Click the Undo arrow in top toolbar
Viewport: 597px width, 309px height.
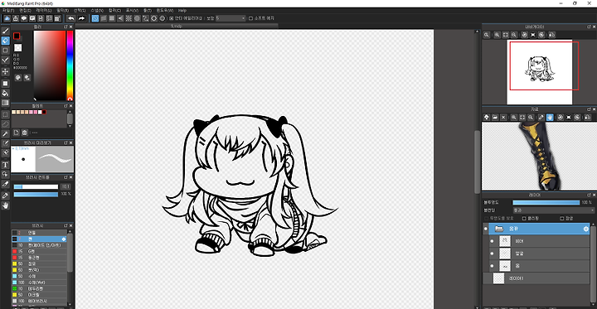coord(71,18)
